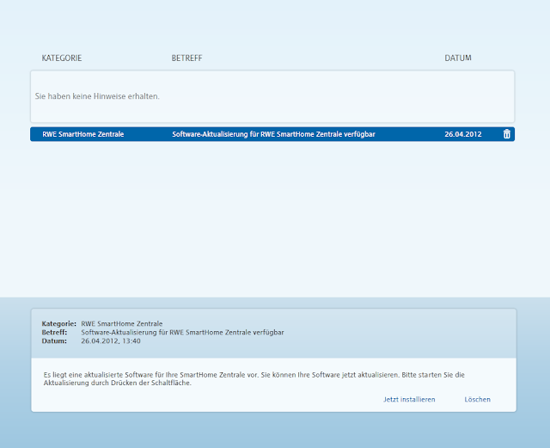Click the KATEGORIE column header
The height and width of the screenshot is (448, 550).
pos(62,58)
